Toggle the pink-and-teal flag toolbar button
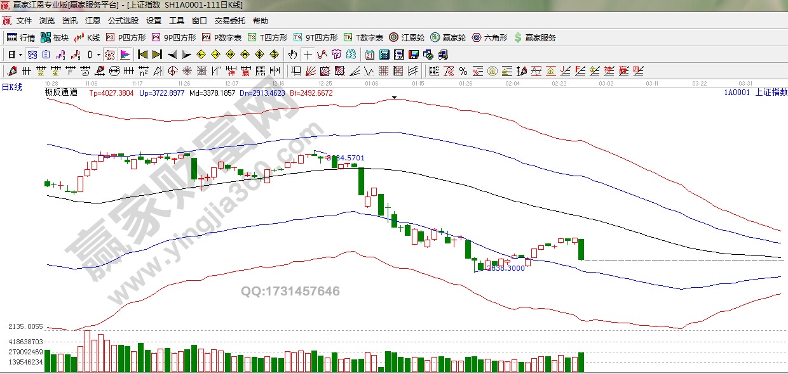The image size is (788, 374). tap(125, 55)
